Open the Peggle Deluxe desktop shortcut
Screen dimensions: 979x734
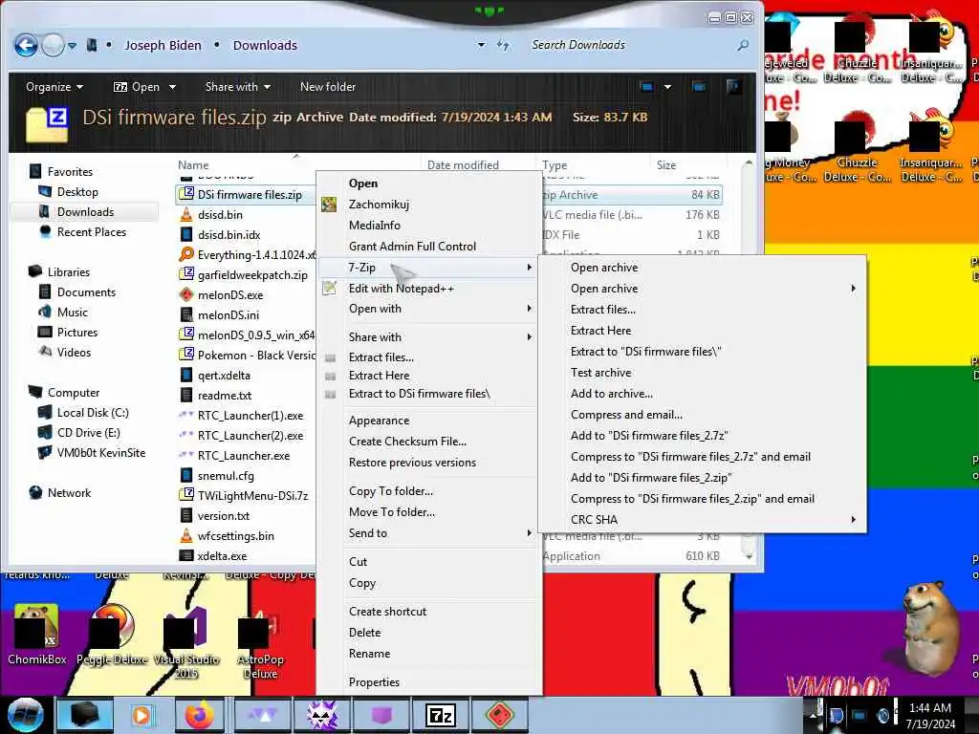(x=112, y=634)
